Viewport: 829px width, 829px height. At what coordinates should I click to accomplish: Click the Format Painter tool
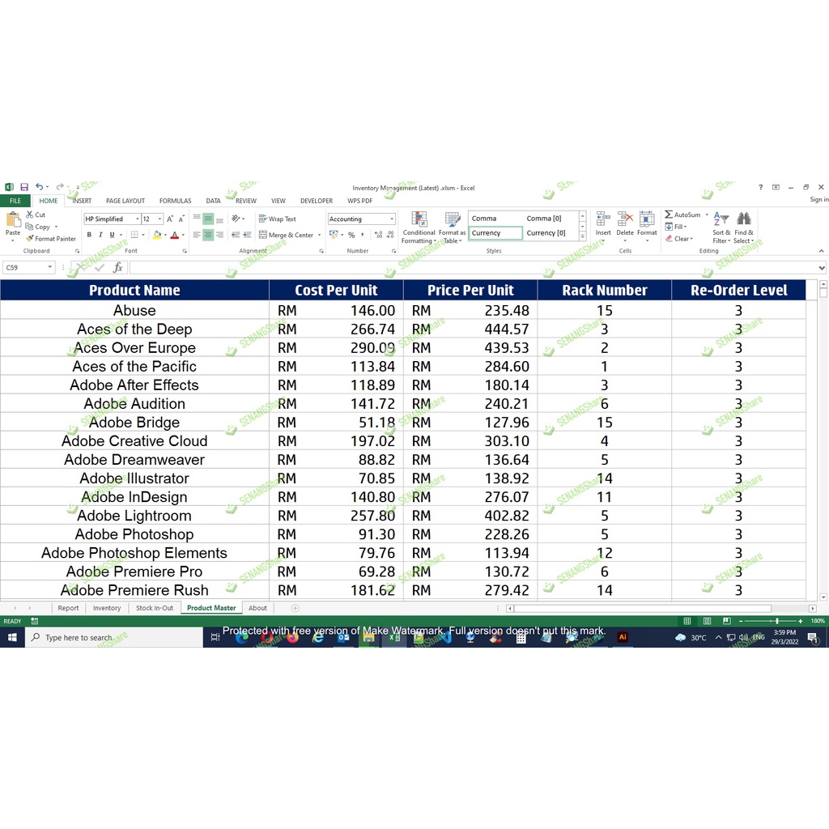pos(50,239)
